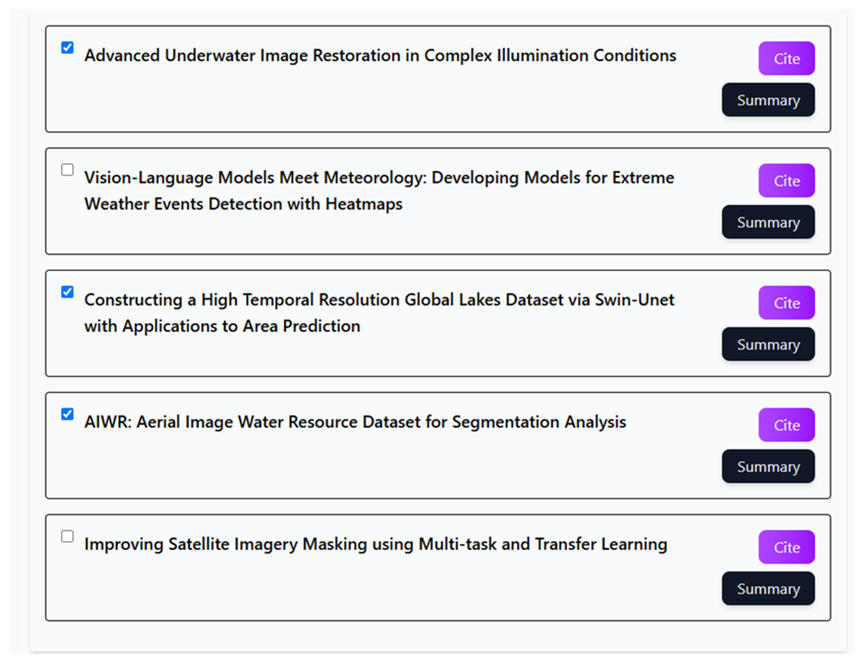Image resolution: width=862 pixels, height=663 pixels.
Task: Cite the AIWR Water Resource Dataset paper
Action: pyautogui.click(x=786, y=425)
